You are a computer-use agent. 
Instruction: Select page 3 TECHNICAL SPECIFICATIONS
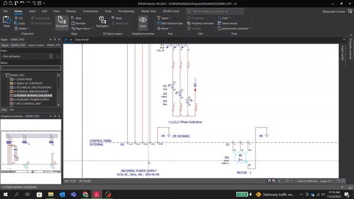coord(33,87)
